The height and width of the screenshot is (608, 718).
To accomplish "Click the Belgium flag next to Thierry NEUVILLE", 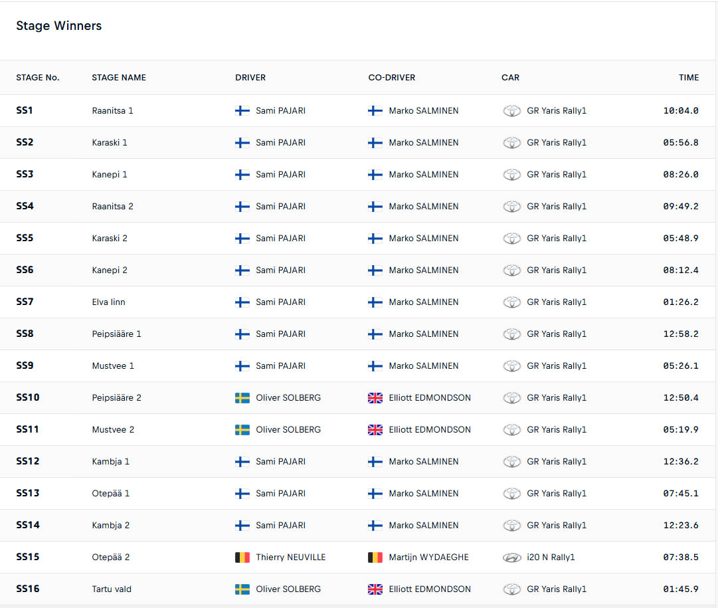I will coord(242,557).
